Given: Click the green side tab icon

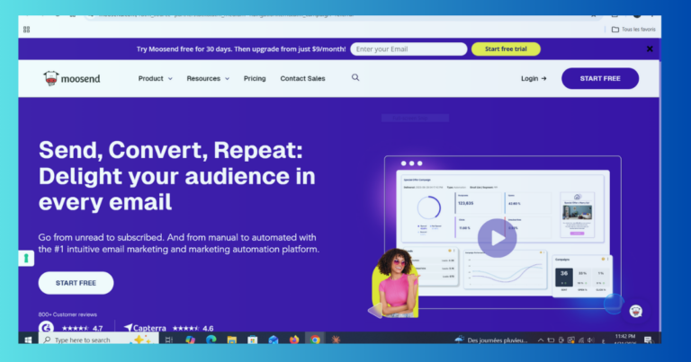Looking at the screenshot, I should [x=26, y=258].
